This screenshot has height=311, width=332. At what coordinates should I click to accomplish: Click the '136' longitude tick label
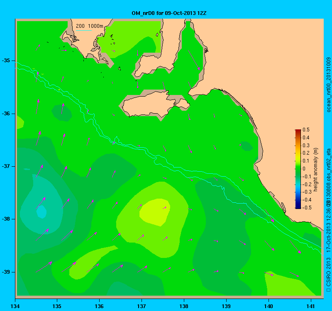coord(99,306)
